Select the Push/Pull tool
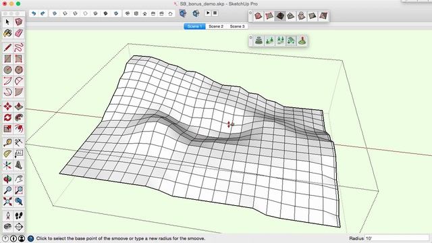 [18, 107]
